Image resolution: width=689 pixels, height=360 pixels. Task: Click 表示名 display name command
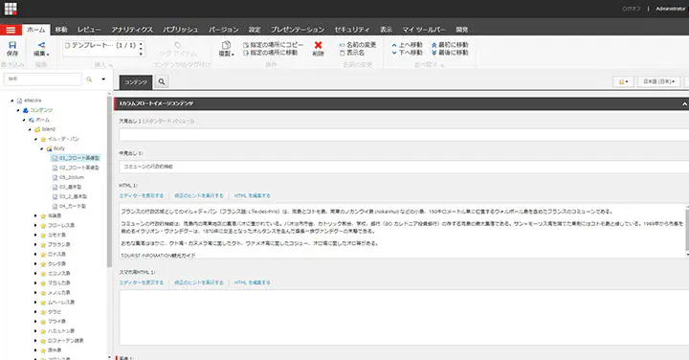pos(352,53)
